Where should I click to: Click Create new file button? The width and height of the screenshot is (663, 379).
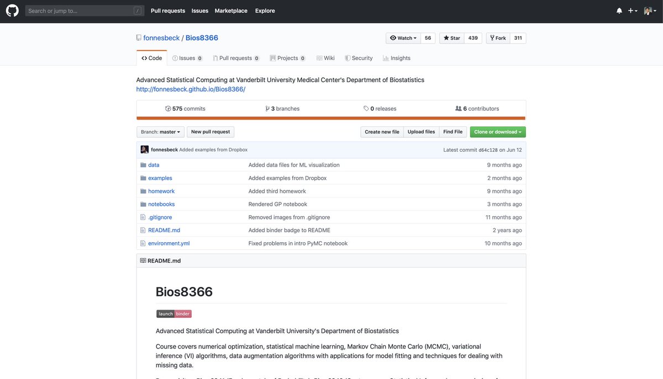(x=382, y=132)
